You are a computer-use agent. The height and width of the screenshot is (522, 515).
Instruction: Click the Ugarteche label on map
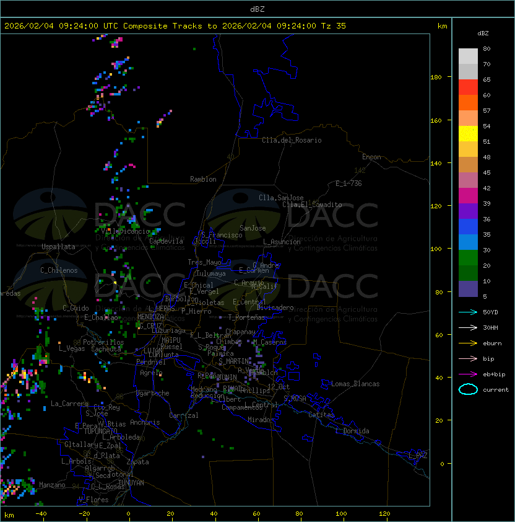tap(153, 393)
